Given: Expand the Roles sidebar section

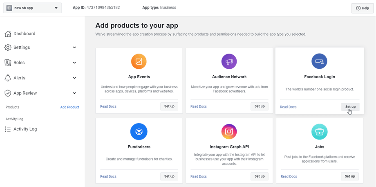Looking at the screenshot, I should tap(74, 63).
